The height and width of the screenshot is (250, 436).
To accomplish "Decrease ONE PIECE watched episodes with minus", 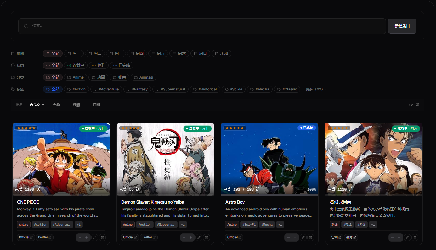I will tap(80, 237).
